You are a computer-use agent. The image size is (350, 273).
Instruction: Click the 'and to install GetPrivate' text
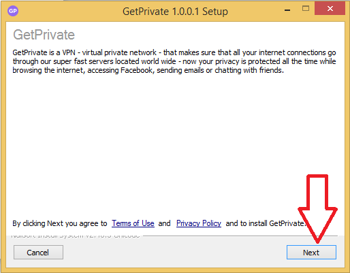point(266,223)
